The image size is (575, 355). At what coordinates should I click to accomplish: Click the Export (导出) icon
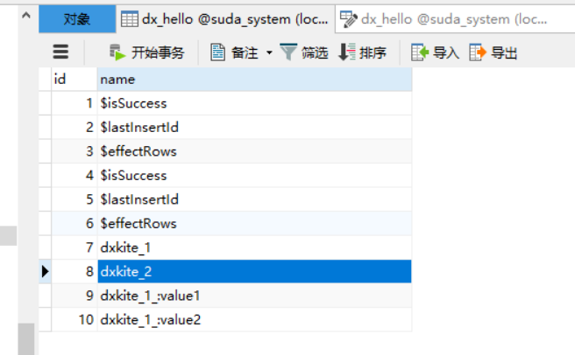click(478, 52)
